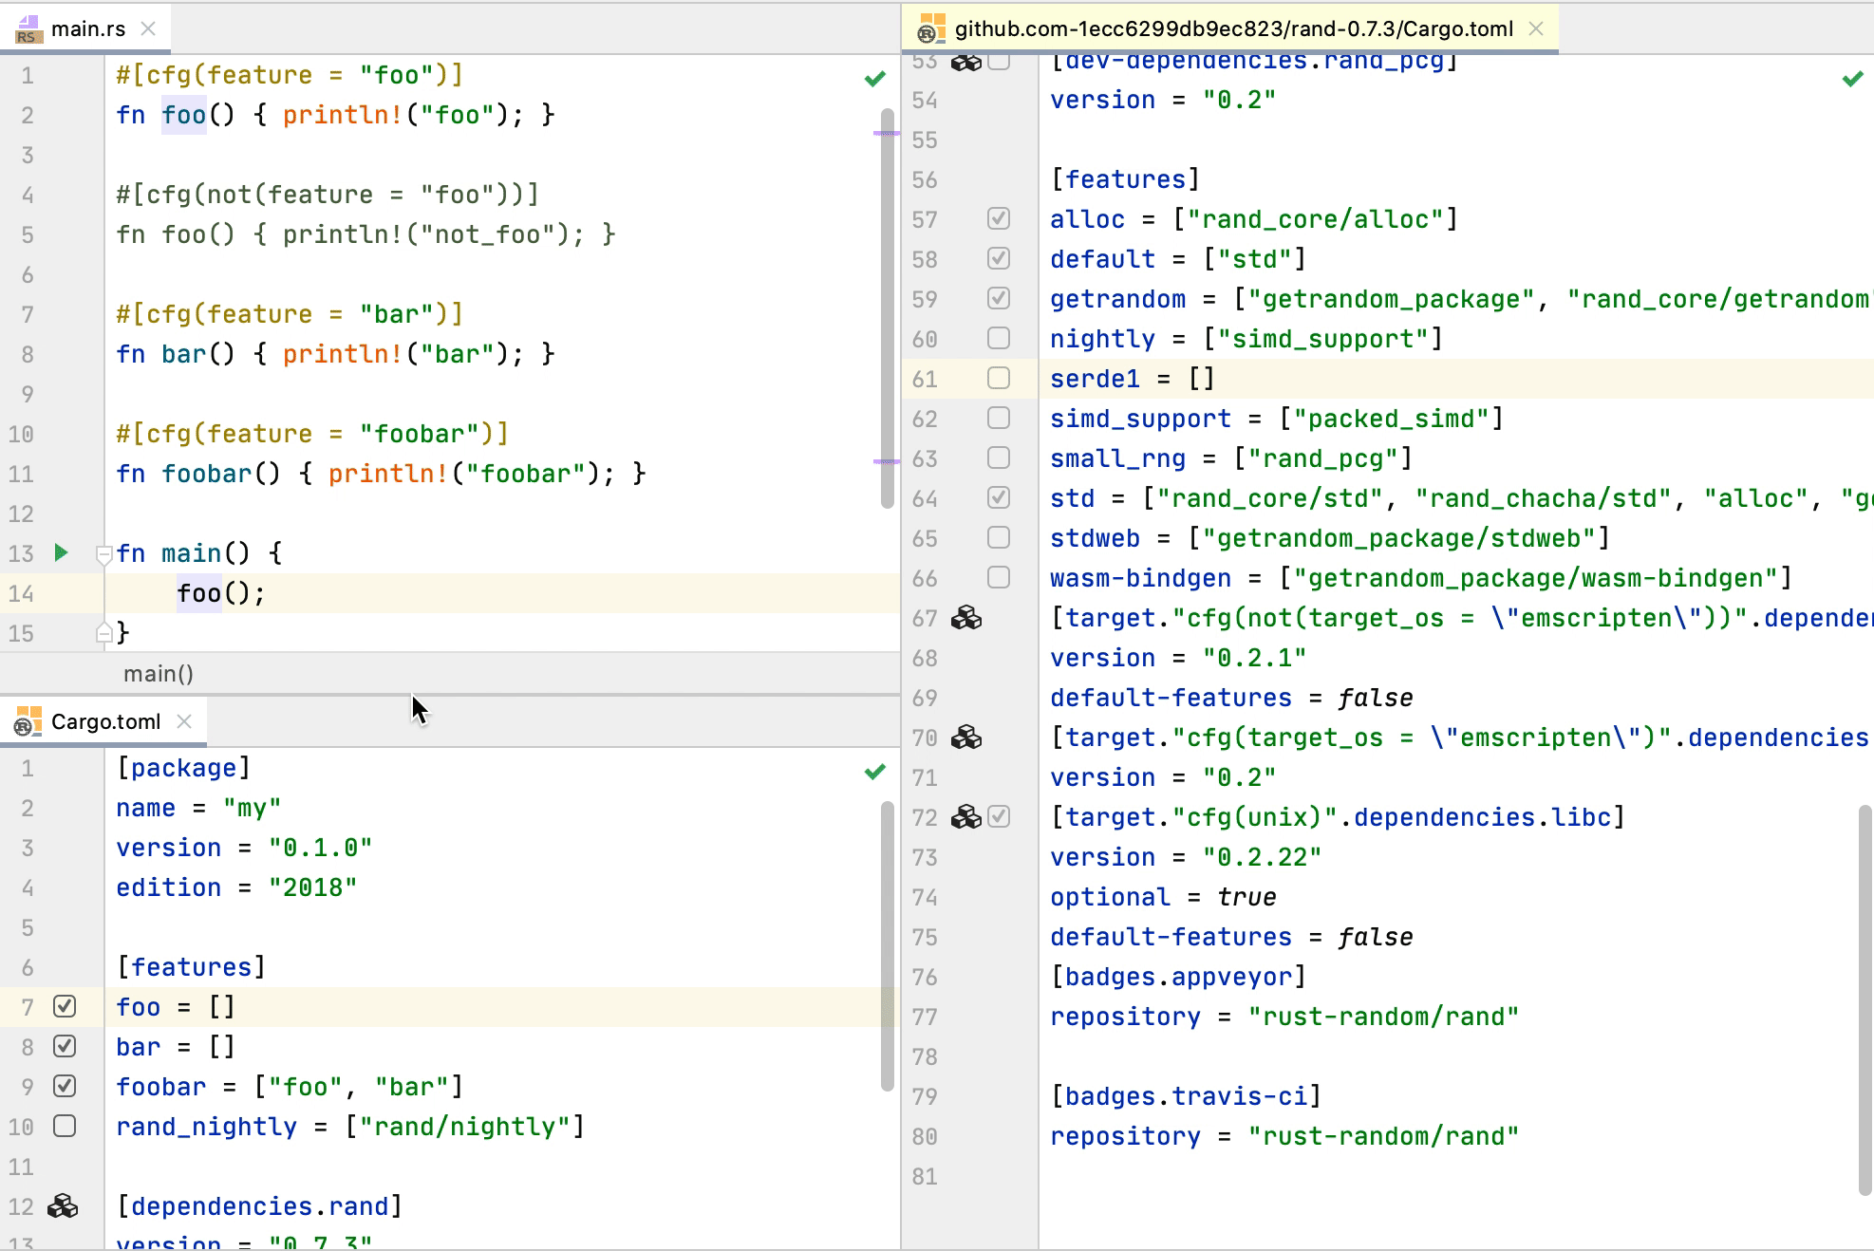Uncheck the foobar feature checkbox

65,1086
